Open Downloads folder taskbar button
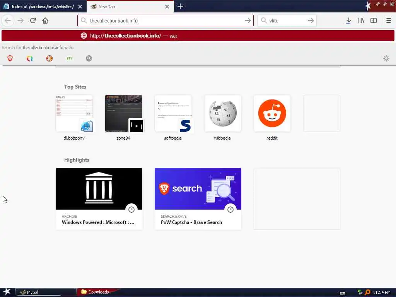This screenshot has height=297, width=396. point(98,292)
